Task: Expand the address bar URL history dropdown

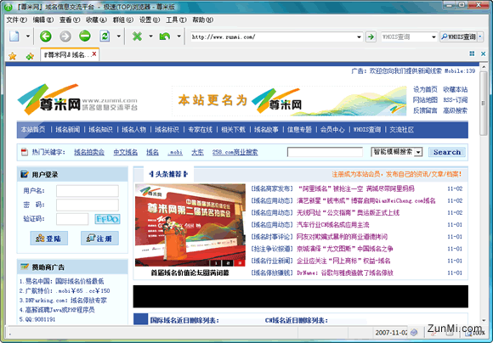Action: pos(359,37)
